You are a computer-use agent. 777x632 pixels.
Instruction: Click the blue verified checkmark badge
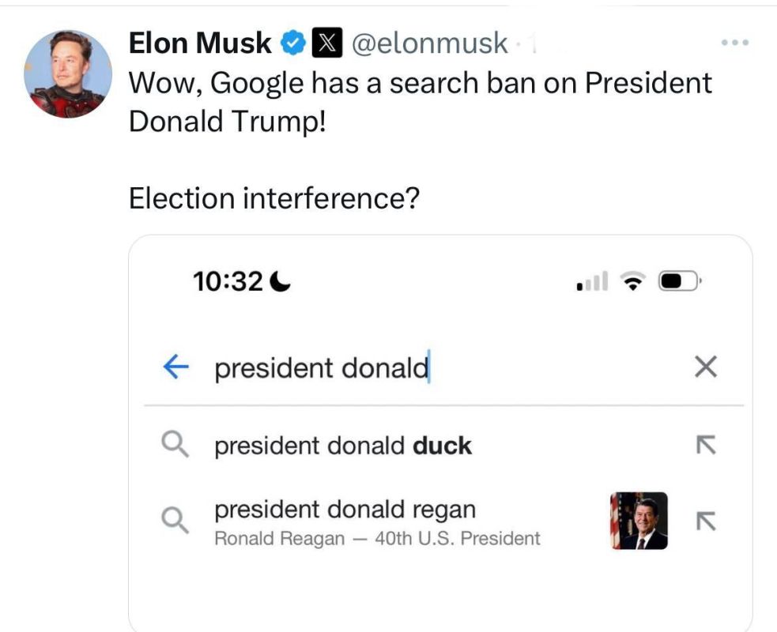pos(292,43)
